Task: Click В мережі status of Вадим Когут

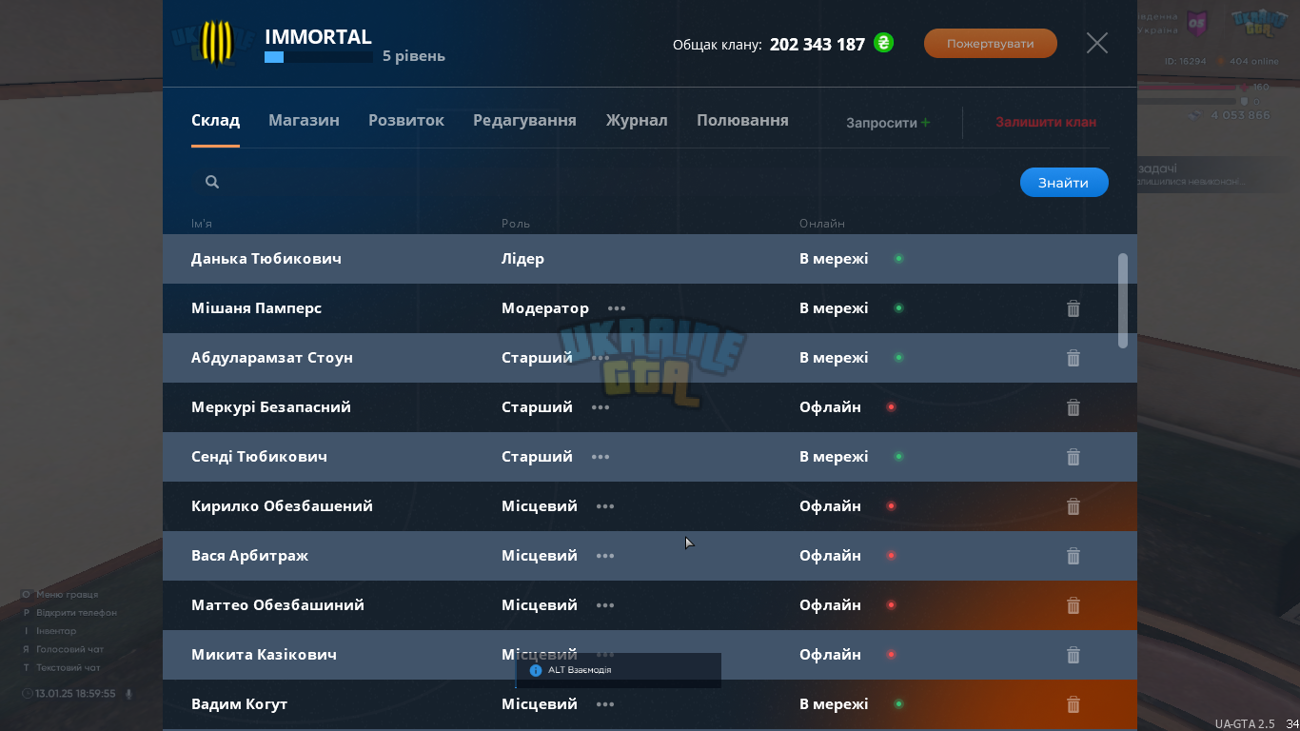Action: (x=834, y=704)
